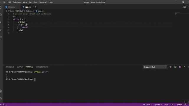Open the Help menu

click(x=50, y=2)
